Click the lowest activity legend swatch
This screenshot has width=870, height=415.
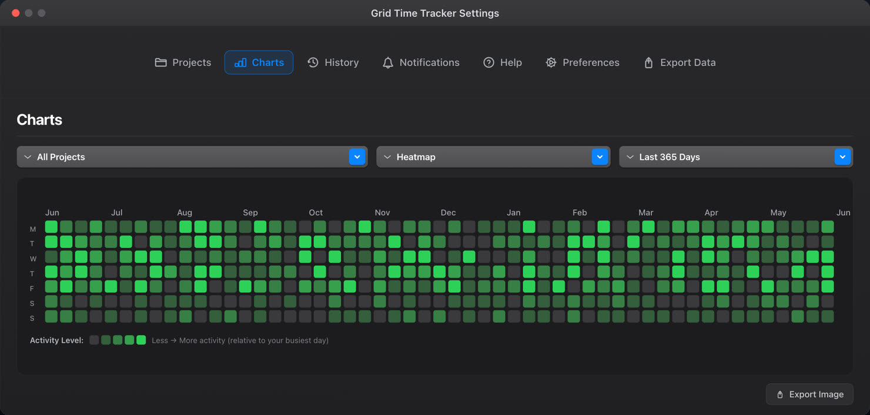94,340
